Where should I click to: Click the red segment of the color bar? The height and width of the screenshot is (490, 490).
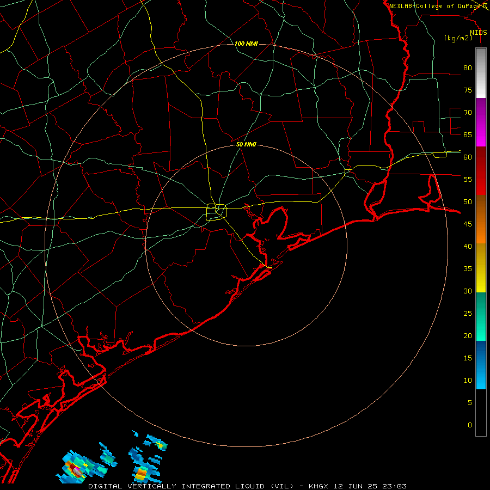point(481,171)
